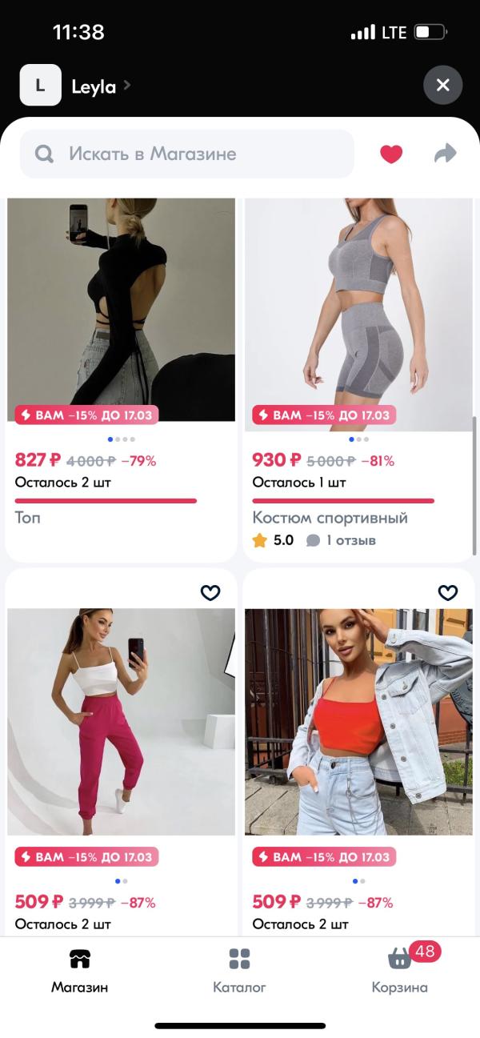Tap the 5.0 star rating icon
Viewport: 480px width, 1038px height.
(259, 540)
